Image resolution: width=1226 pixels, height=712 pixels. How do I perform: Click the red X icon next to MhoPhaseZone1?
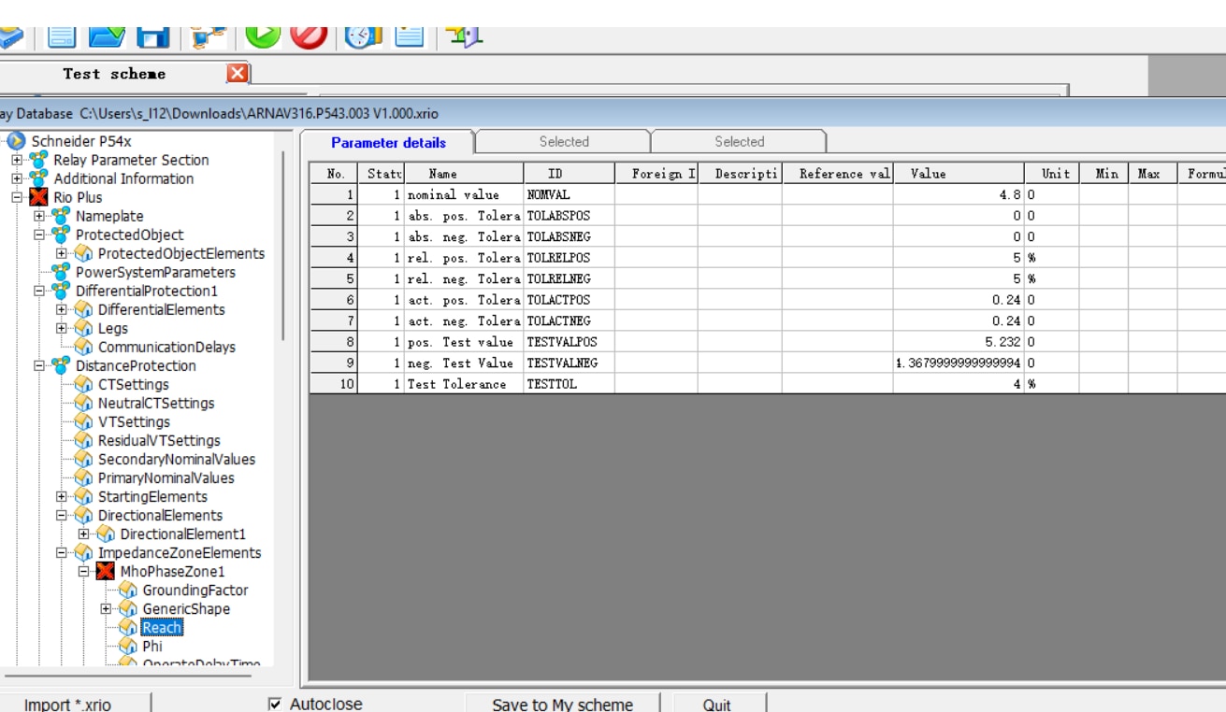(106, 571)
